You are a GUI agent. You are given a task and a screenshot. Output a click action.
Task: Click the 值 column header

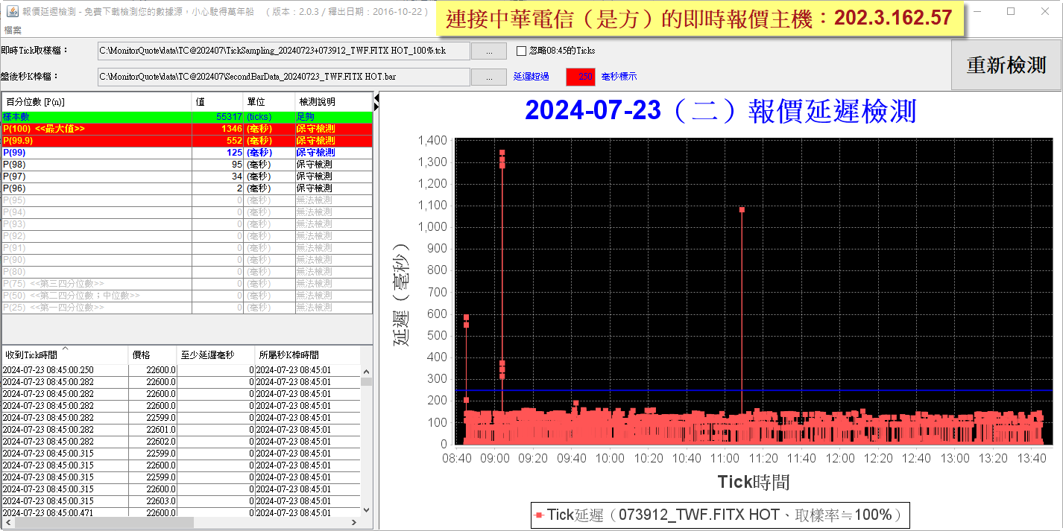[218, 102]
